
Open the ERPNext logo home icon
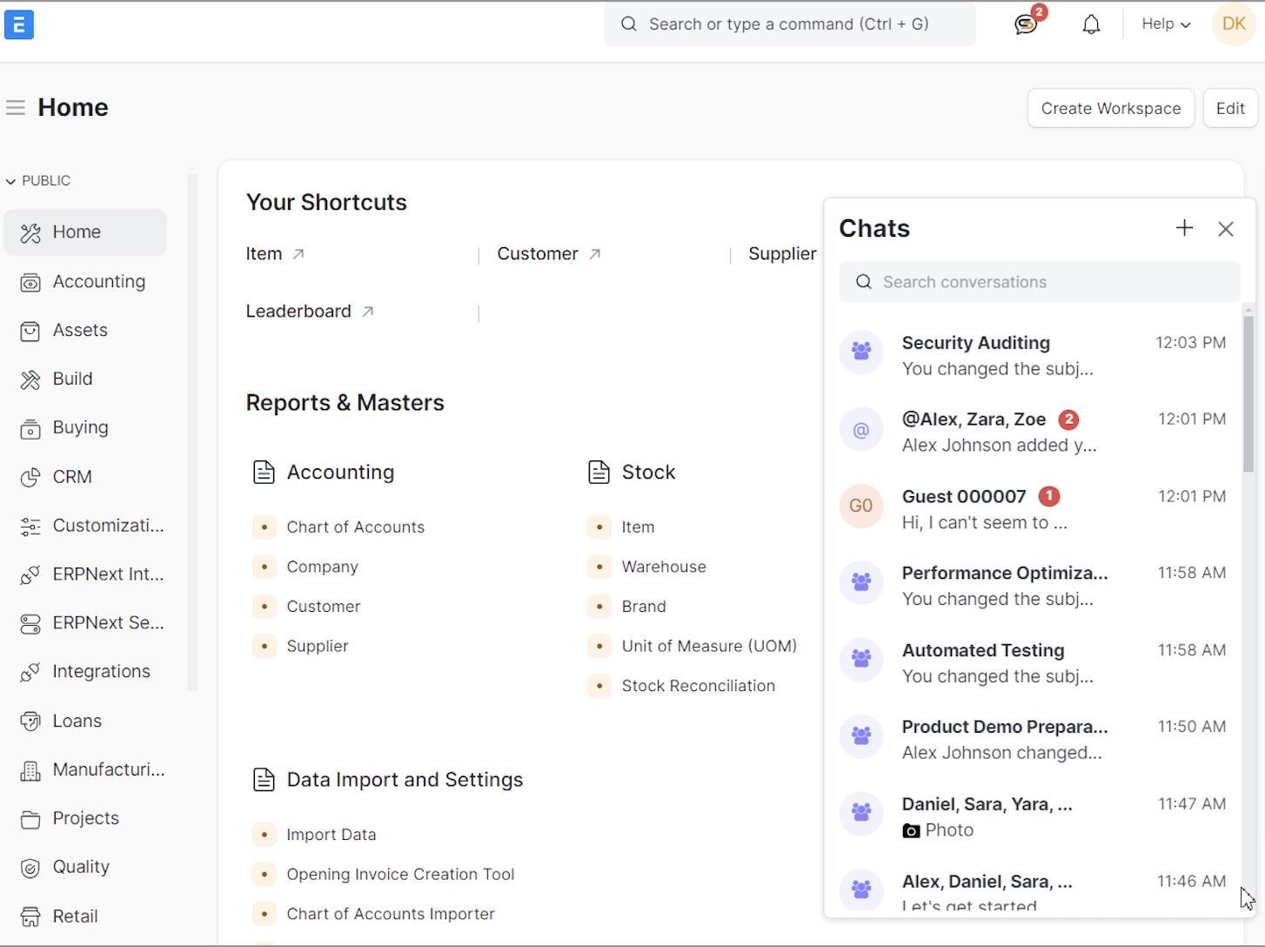19,24
